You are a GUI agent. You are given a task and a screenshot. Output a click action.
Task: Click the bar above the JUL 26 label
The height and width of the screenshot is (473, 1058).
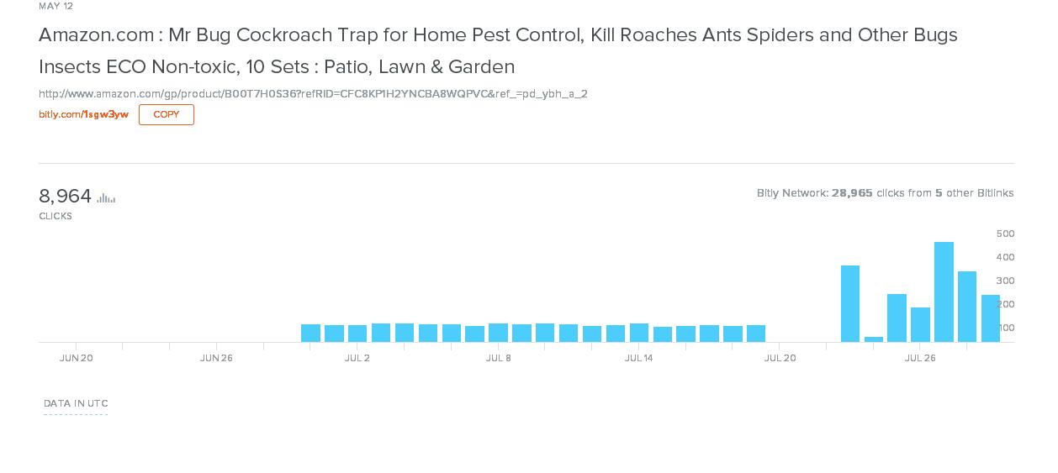[920, 324]
